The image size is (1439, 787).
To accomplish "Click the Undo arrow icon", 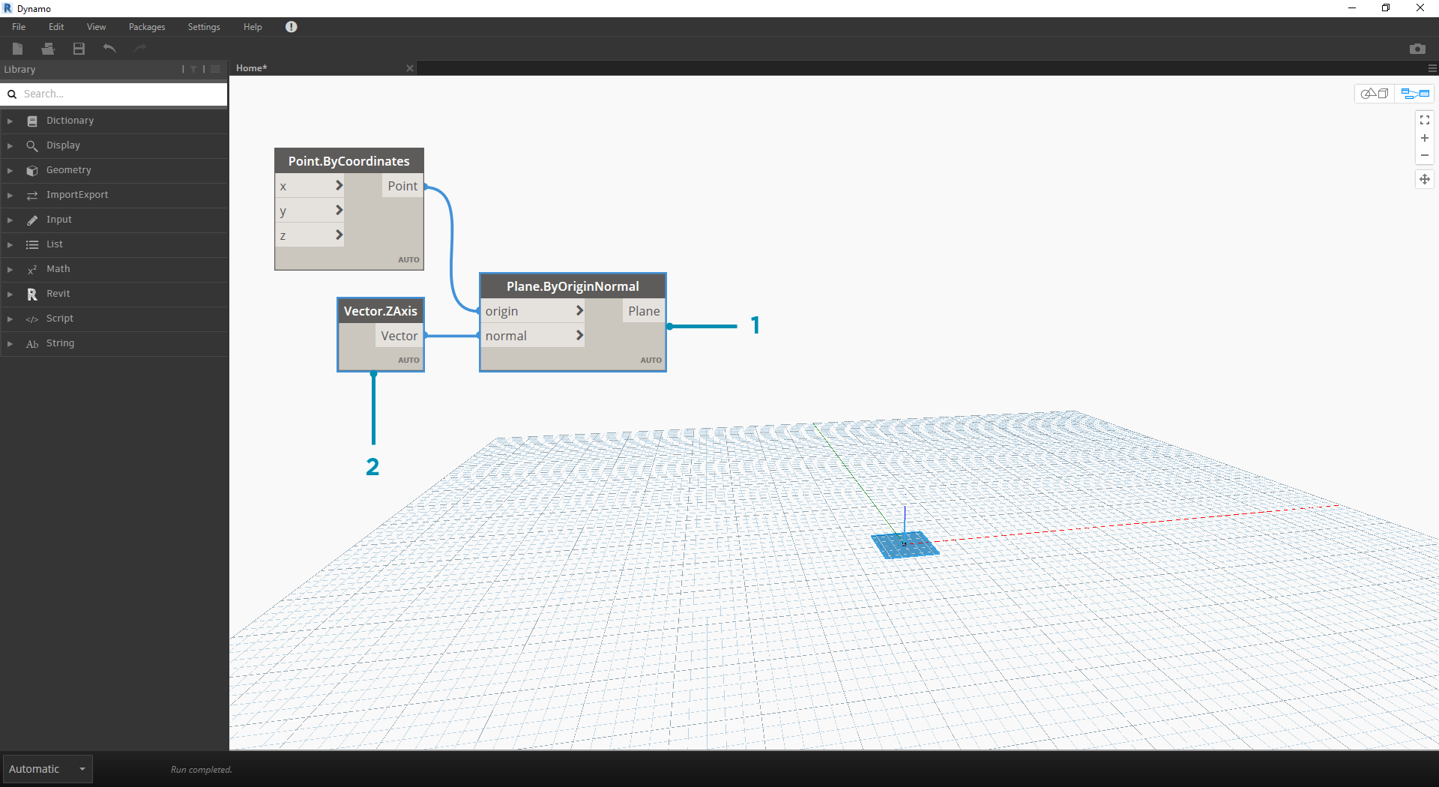I will (109, 49).
